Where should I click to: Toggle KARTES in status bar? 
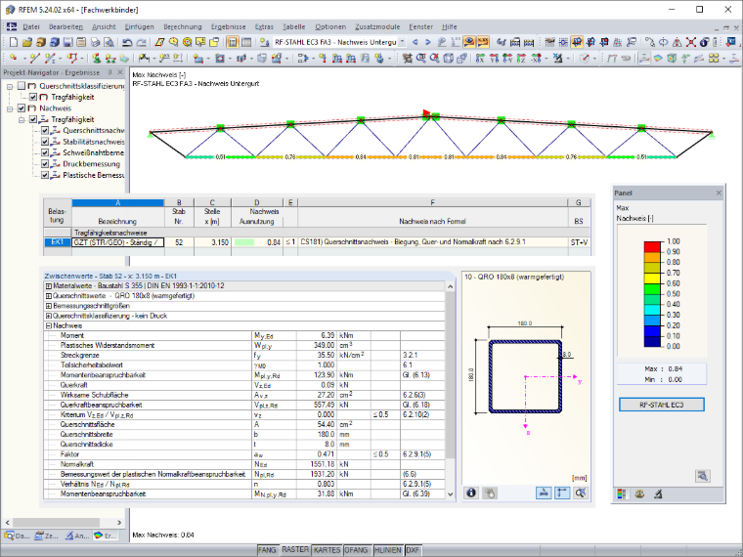tap(327, 550)
